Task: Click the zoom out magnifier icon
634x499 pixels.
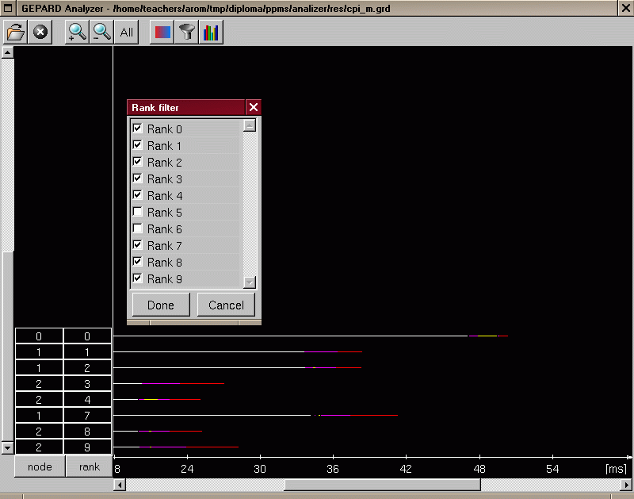Action: click(101, 33)
